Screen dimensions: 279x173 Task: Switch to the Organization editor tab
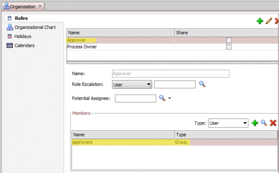click(22, 6)
